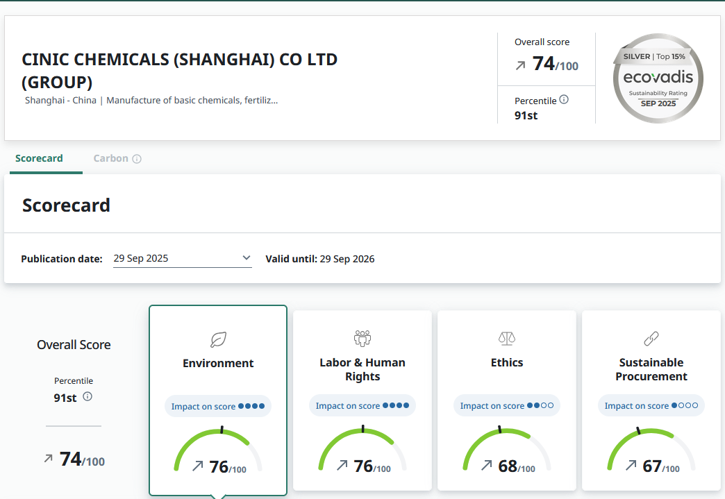Select the Sustainable Procurement card title
Viewport: 725px width, 499px height.
point(651,369)
